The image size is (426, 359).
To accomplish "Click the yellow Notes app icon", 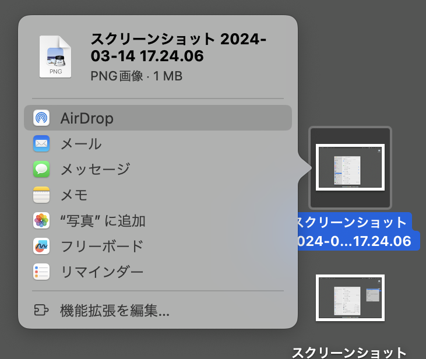I will click(x=41, y=195).
